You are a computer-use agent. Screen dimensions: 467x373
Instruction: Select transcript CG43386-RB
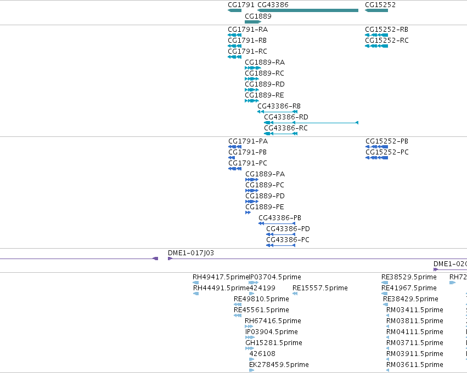click(279, 106)
